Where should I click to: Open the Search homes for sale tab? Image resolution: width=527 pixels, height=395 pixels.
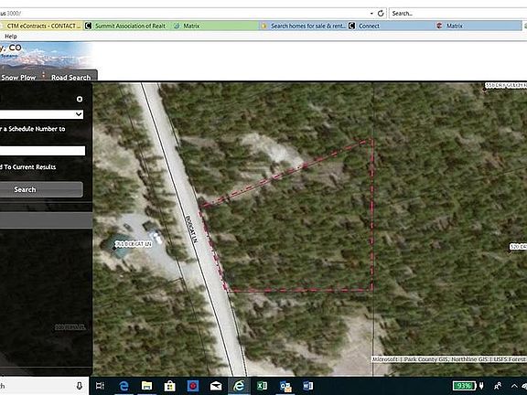click(x=303, y=26)
